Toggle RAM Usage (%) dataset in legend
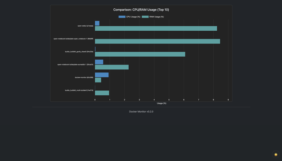 click(153, 17)
